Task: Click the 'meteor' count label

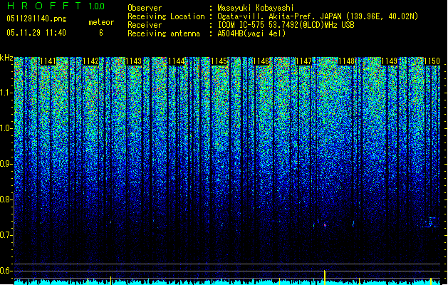Action: (101, 22)
